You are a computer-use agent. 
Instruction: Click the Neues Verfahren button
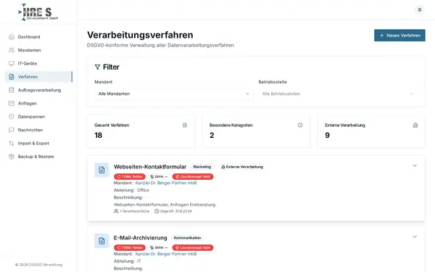coord(399,36)
